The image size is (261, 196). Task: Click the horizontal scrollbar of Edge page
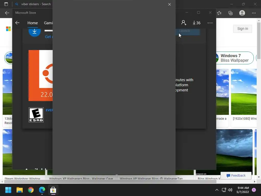pyautogui.click(x=110, y=181)
